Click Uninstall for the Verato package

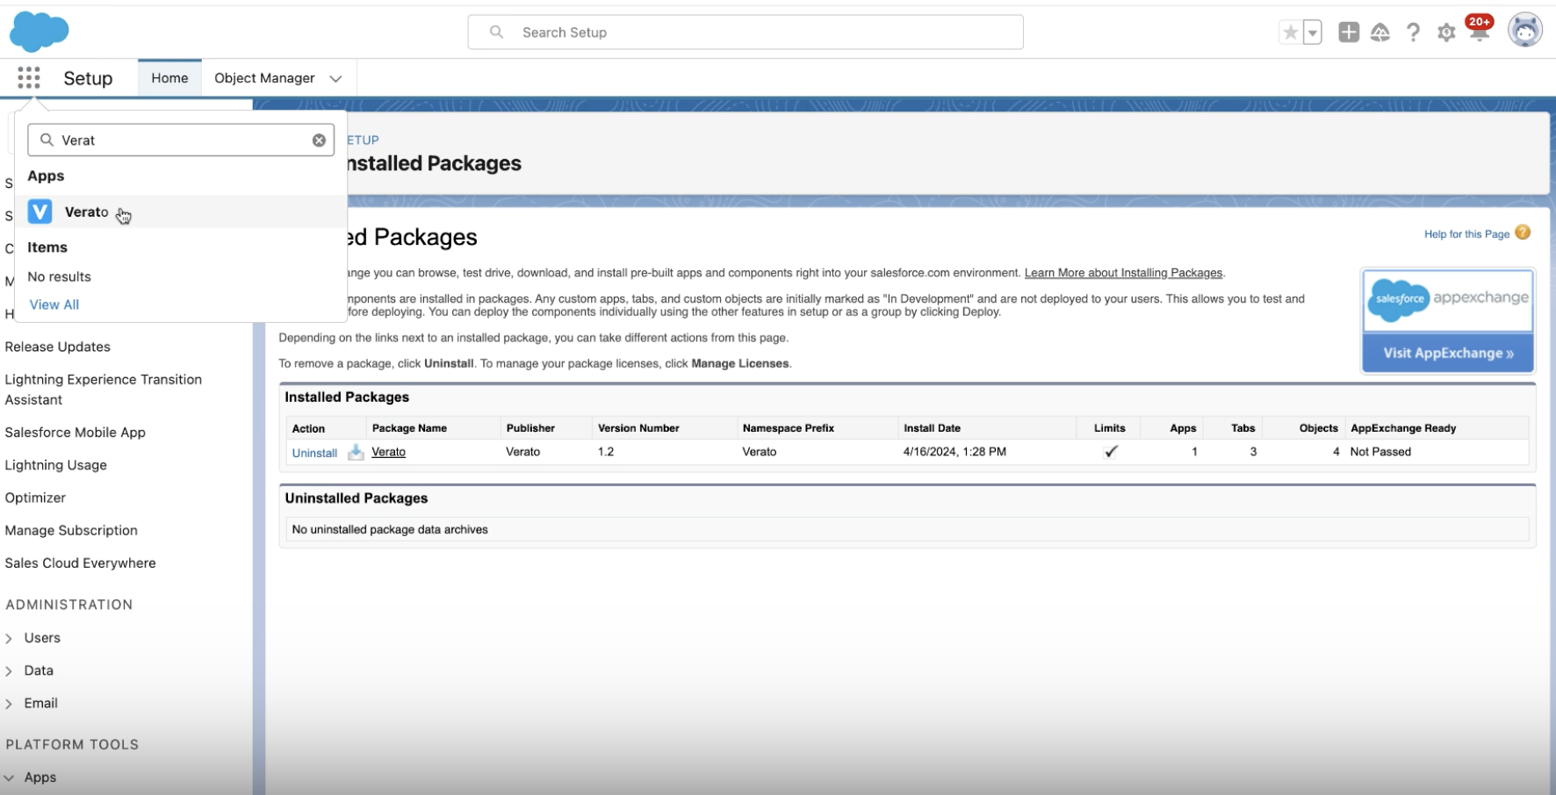[314, 453]
